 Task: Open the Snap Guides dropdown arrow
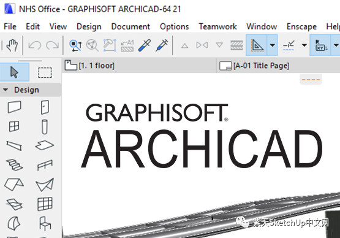click(304, 45)
